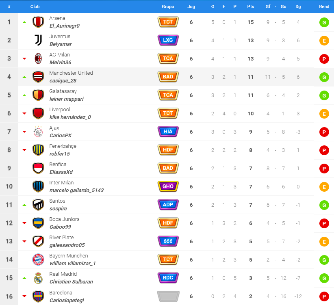Viewport: 334px width, 305px height.
Task: Sort by the Grupo column header
Action: (168, 6)
